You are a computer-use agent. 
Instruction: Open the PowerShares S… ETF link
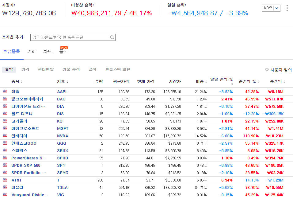pyautogui.click(x=29, y=158)
